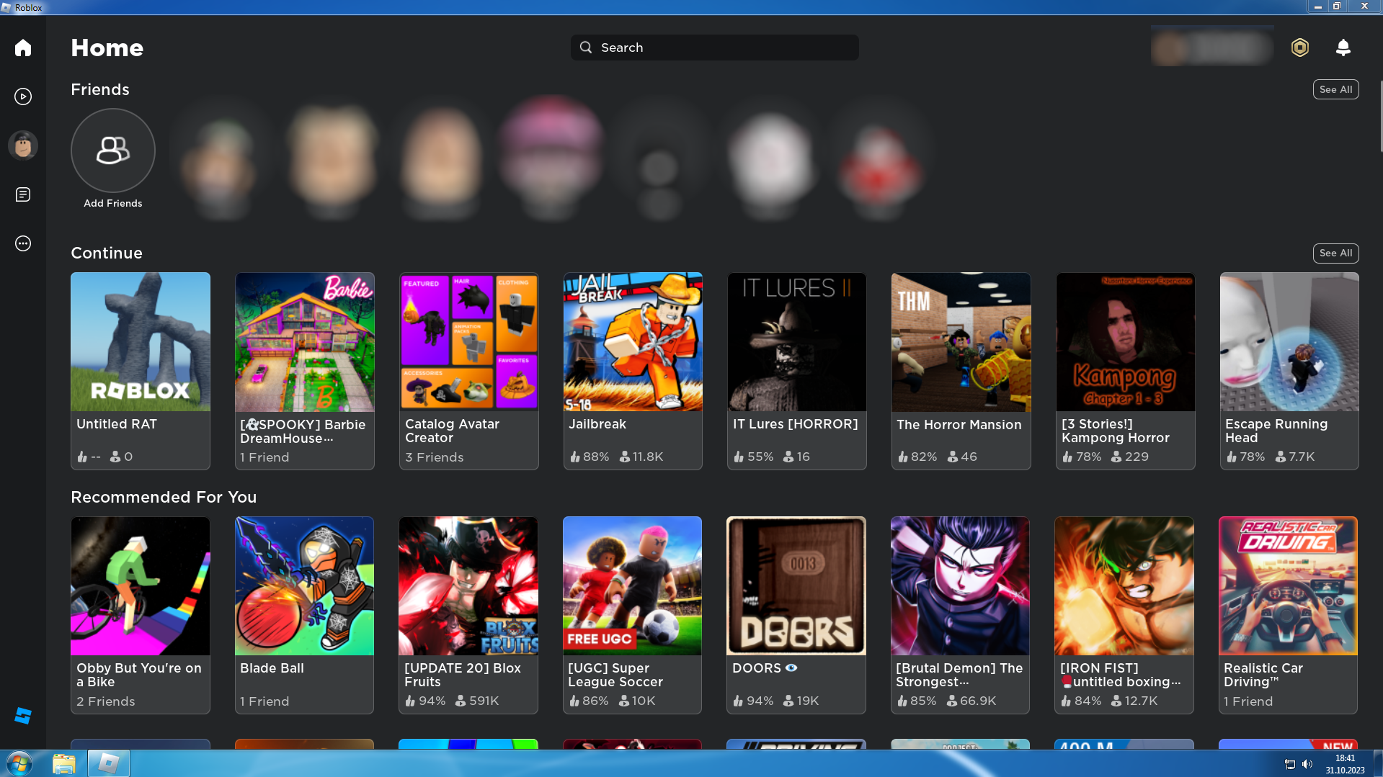
Task: Open the Home icon in sidebar
Action: (x=23, y=48)
